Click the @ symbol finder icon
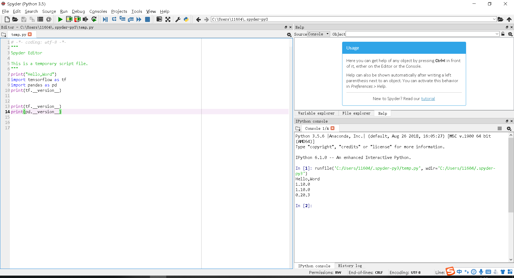The width and height of the screenshot is (514, 278). pyautogui.click(x=48, y=19)
